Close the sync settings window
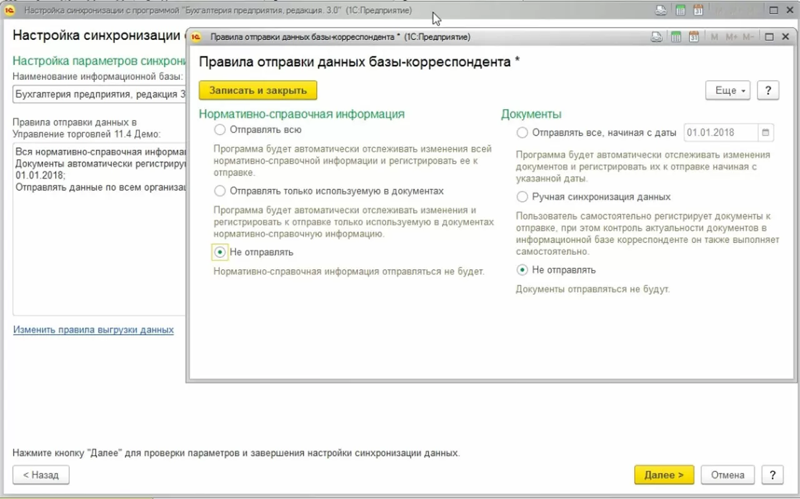 (790, 11)
